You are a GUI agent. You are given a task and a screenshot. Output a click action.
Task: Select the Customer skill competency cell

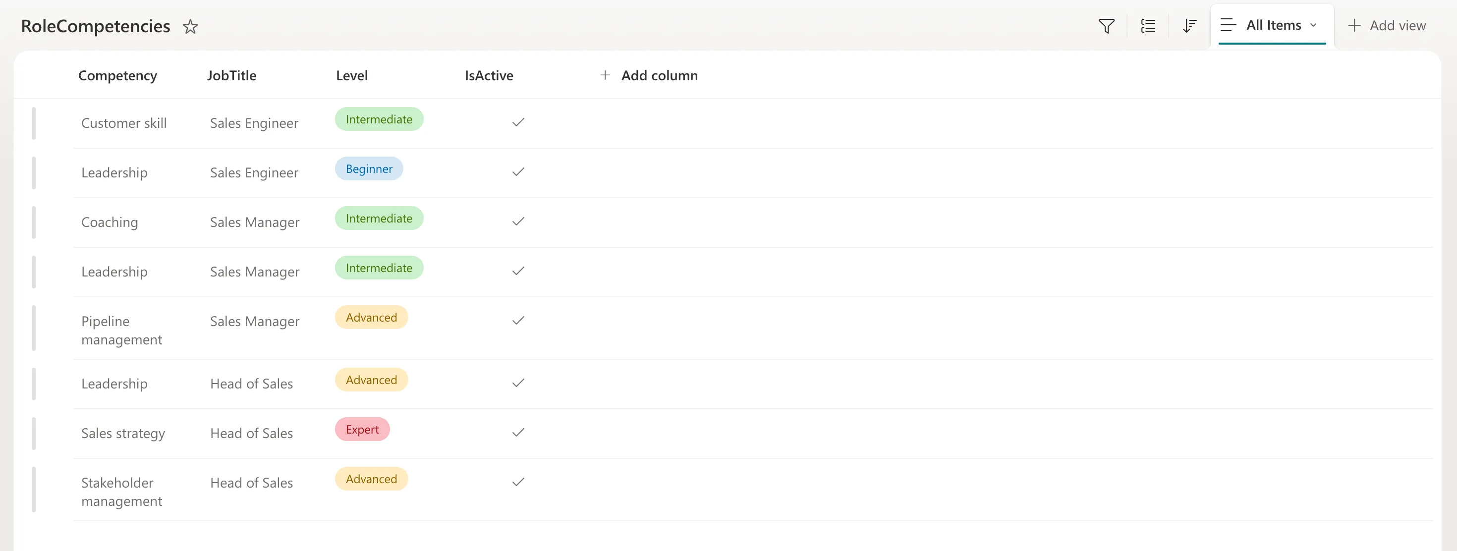pos(124,123)
